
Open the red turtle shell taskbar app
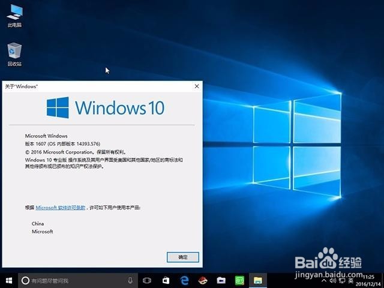pos(203,280)
